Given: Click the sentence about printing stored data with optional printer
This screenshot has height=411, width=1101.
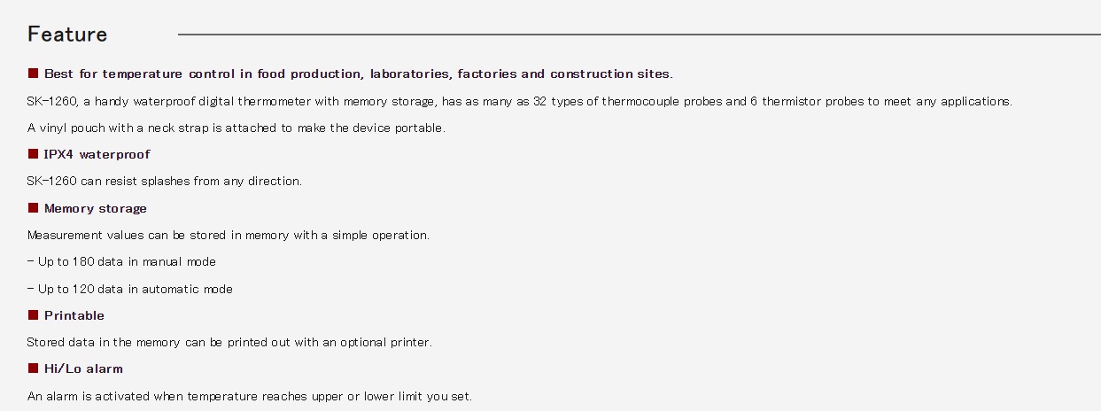Looking at the screenshot, I should (x=229, y=342).
